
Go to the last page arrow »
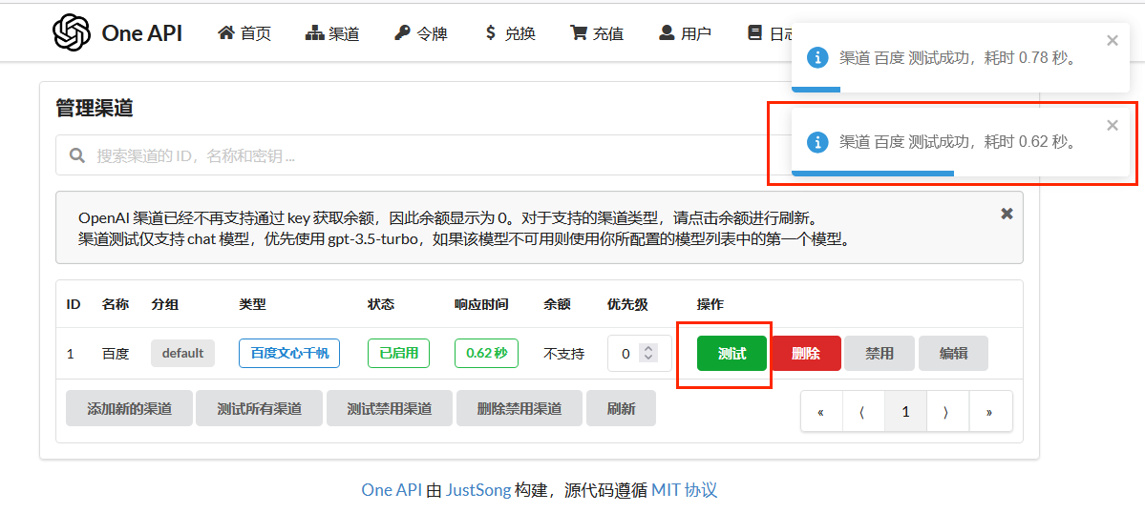(x=989, y=412)
